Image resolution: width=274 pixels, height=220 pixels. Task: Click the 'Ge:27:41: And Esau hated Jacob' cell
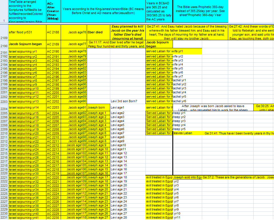[187, 32]
